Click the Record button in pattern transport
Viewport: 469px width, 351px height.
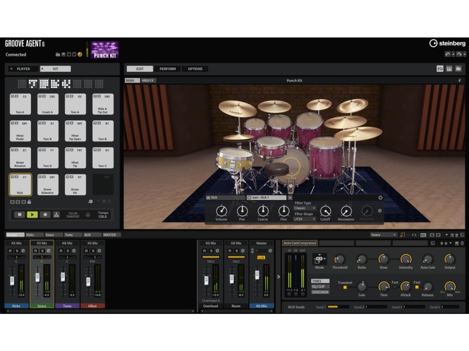(44, 214)
